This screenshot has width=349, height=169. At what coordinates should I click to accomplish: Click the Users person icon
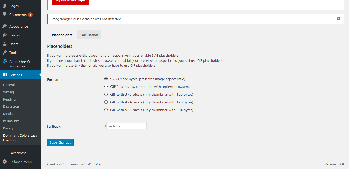tap(5, 44)
